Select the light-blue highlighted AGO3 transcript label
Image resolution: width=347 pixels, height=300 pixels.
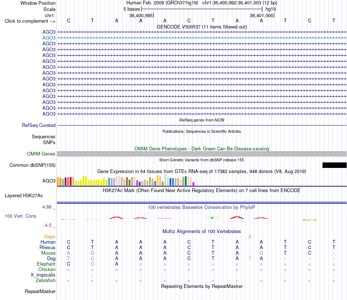[49, 38]
